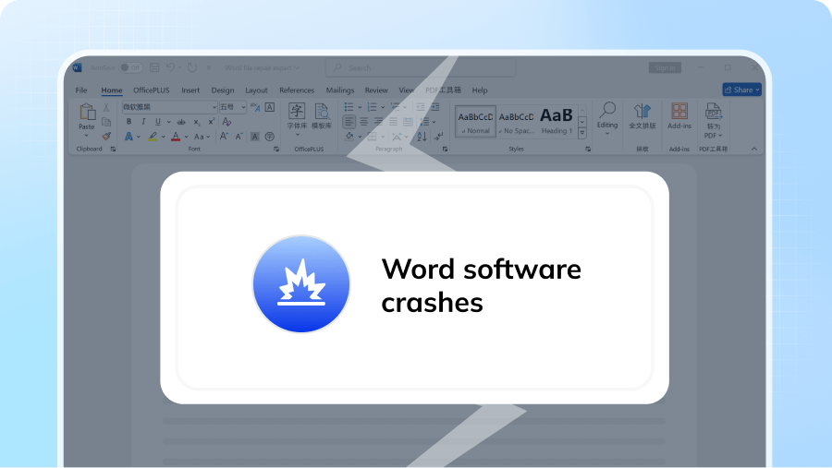Click the Search box
Image resolution: width=832 pixels, height=468 pixels.
click(421, 67)
